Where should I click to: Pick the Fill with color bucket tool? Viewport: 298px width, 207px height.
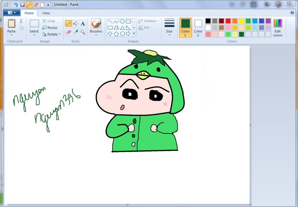pos(75,24)
